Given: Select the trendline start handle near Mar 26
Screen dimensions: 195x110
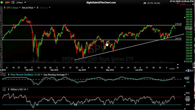Looking at the screenshot, I should pos(75,60).
